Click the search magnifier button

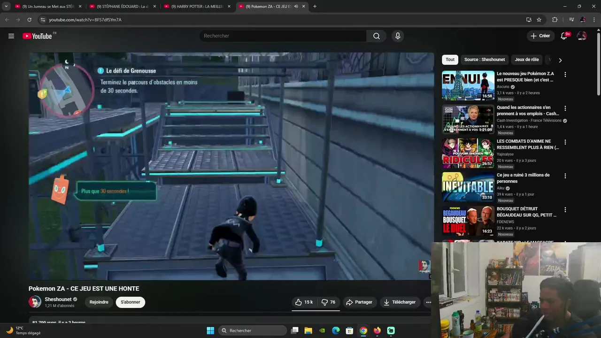tap(377, 36)
